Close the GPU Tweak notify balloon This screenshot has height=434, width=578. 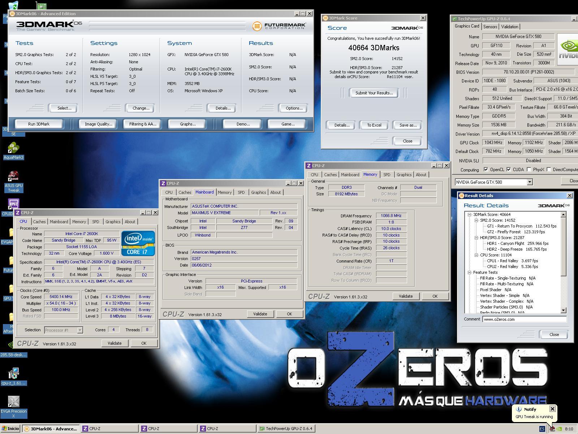point(552,409)
